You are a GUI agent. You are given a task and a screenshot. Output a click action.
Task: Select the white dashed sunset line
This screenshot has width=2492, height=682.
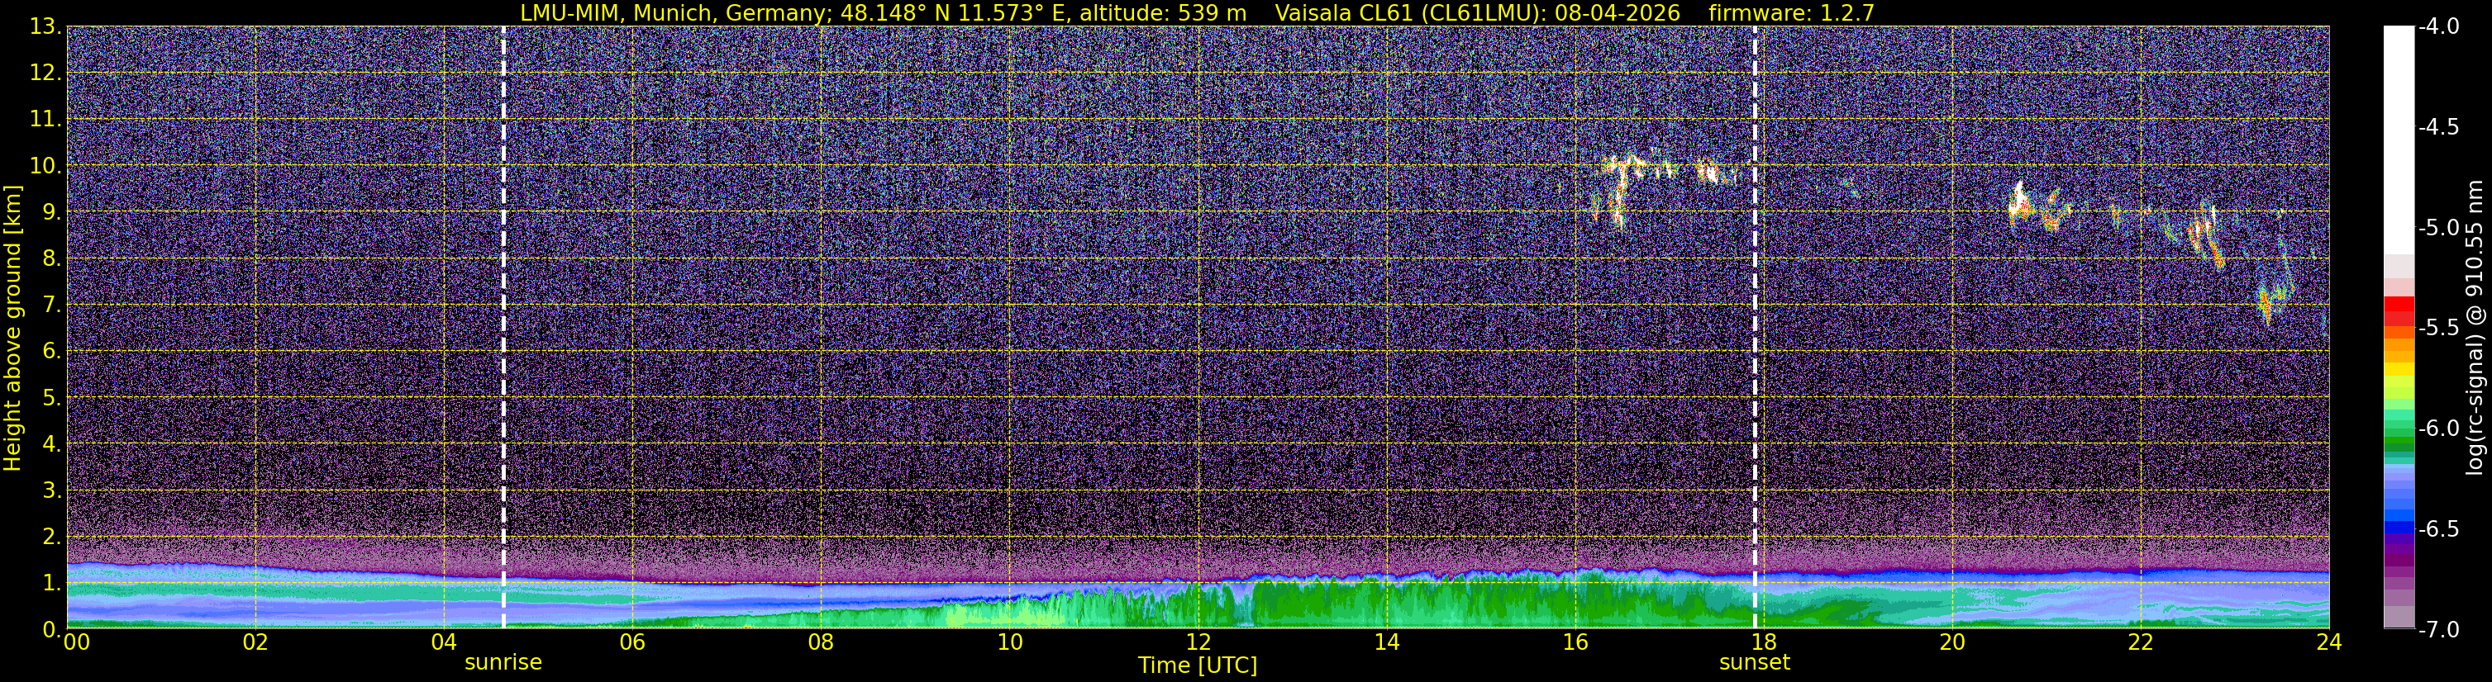[1754, 328]
